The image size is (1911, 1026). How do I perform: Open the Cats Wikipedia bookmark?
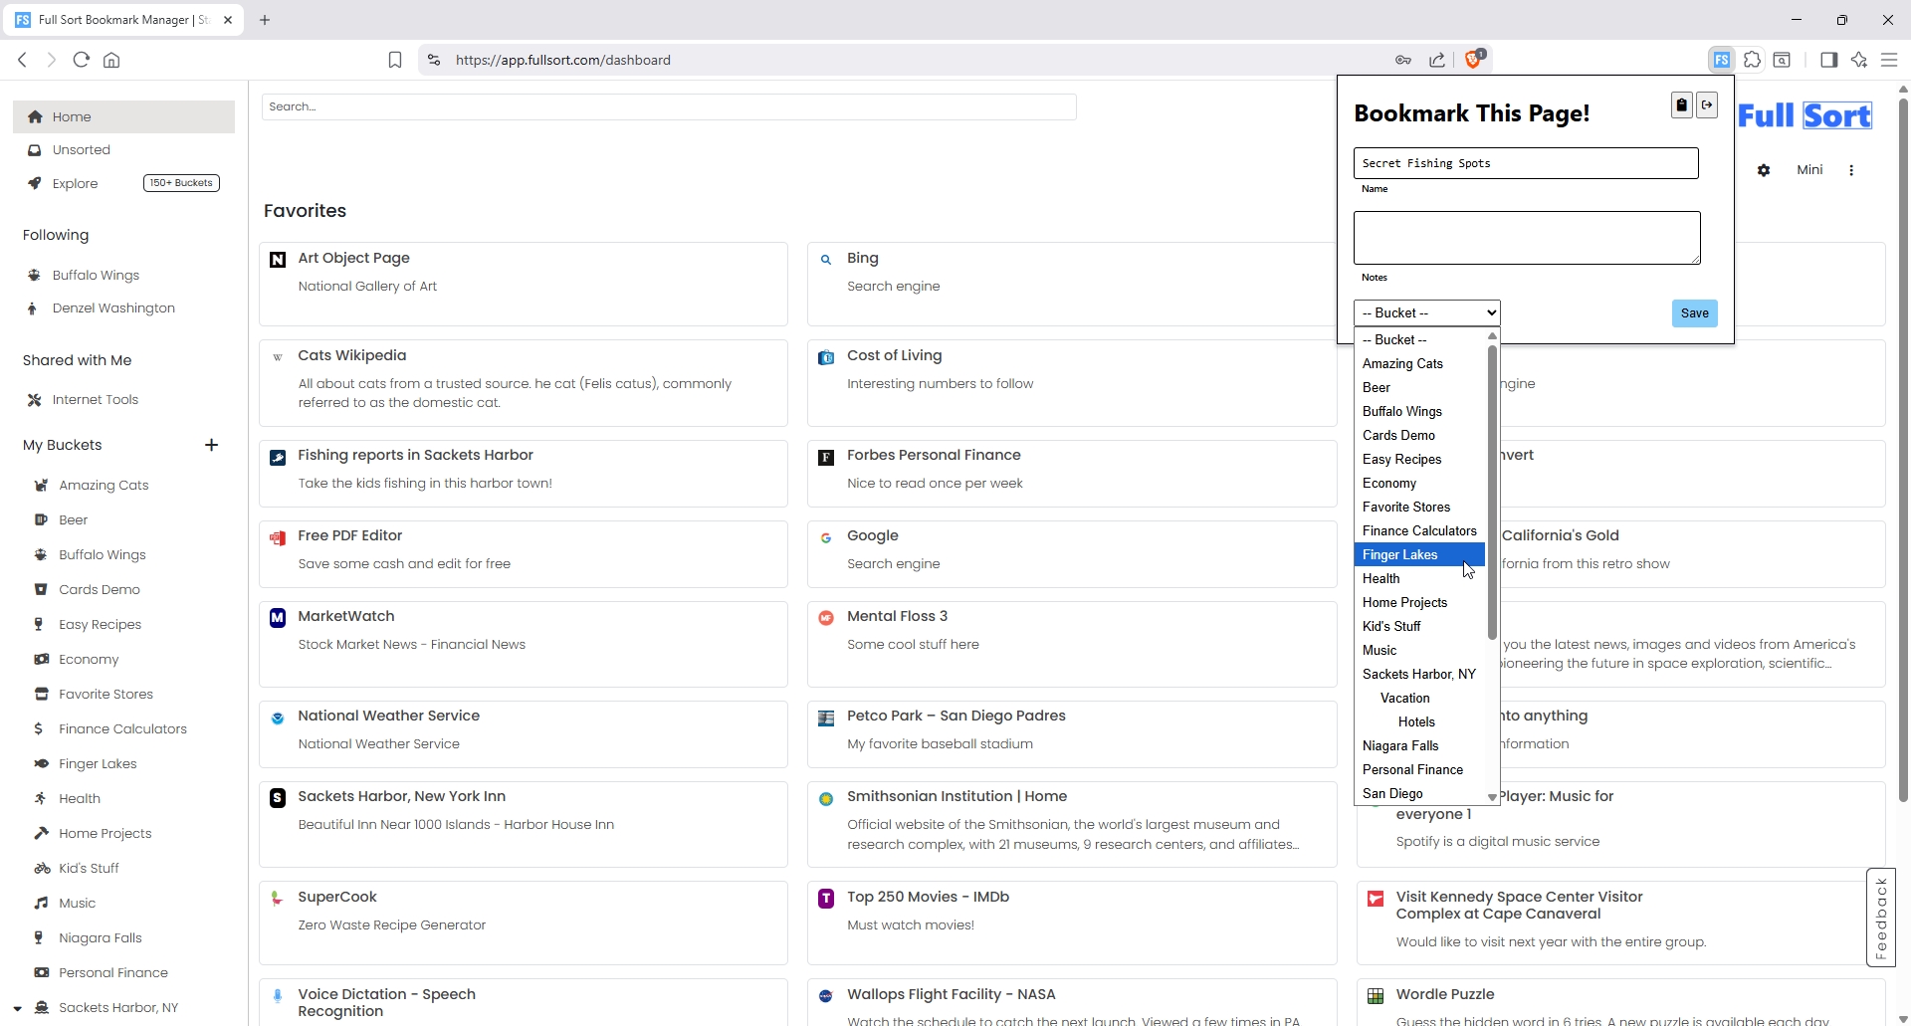pyautogui.click(x=351, y=355)
